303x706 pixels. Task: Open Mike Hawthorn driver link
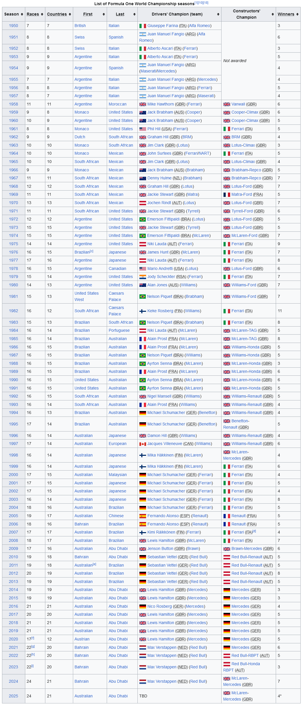click(161, 104)
